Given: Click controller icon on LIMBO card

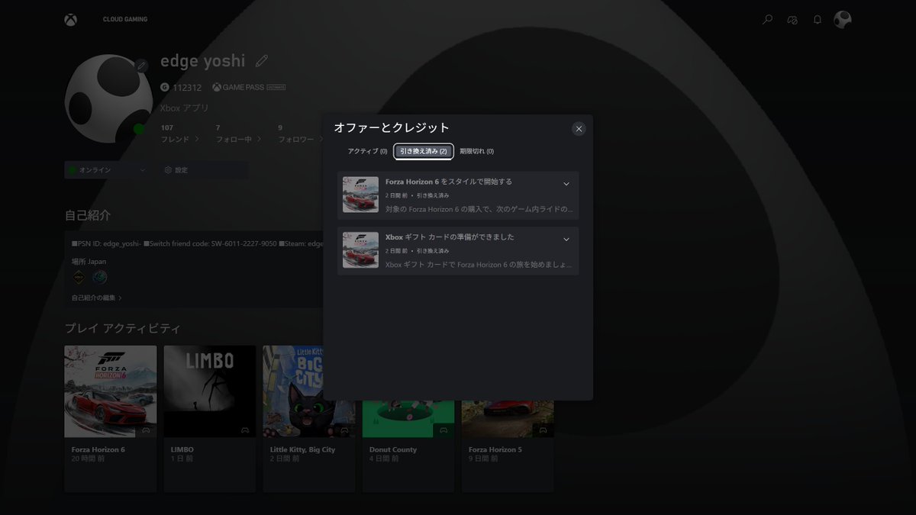Looking at the screenshot, I should 245,430.
